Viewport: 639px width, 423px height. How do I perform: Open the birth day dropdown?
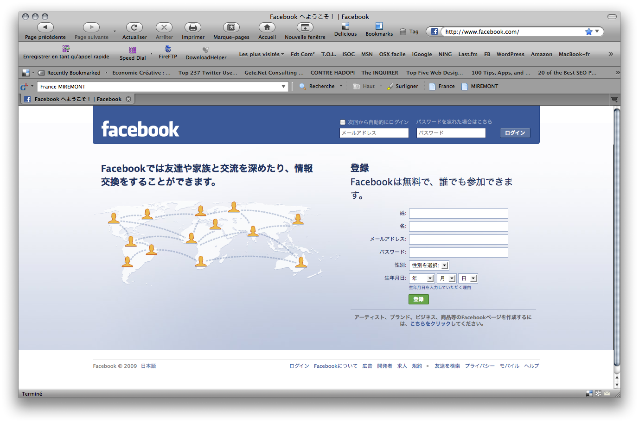(x=467, y=278)
